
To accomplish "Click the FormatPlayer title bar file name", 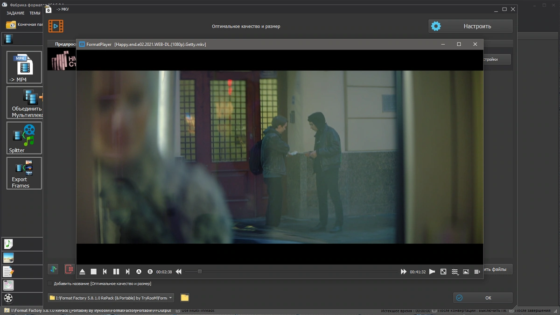I will tap(161, 44).
